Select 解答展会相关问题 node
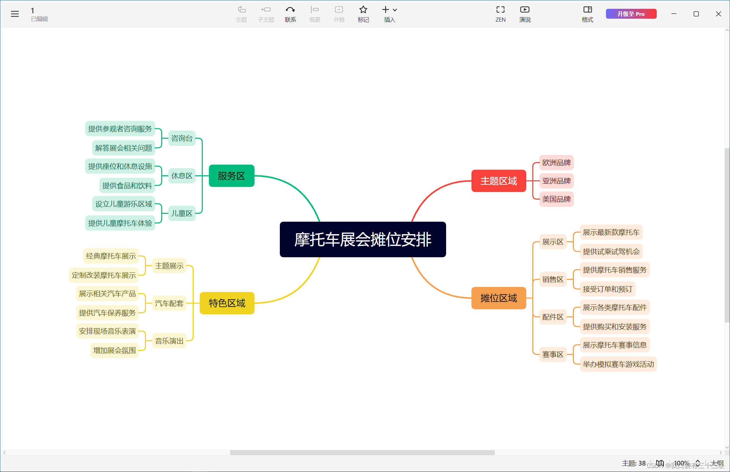Screen dimensions: 730x472 click(x=124, y=148)
